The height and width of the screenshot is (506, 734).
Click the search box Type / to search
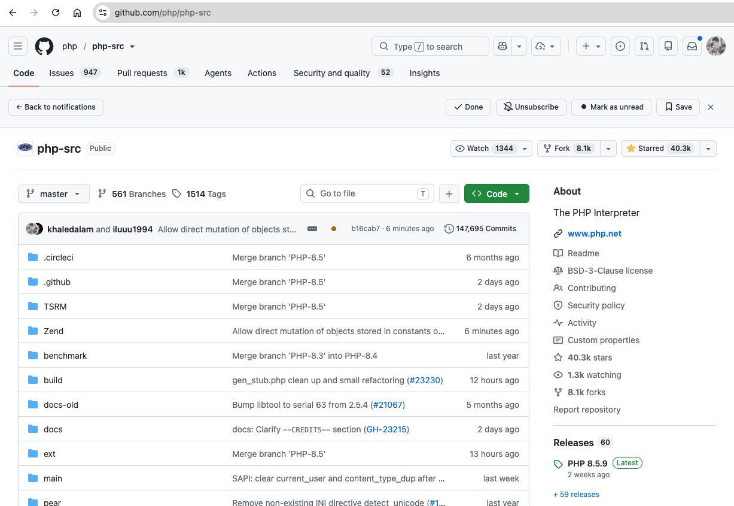pos(430,46)
